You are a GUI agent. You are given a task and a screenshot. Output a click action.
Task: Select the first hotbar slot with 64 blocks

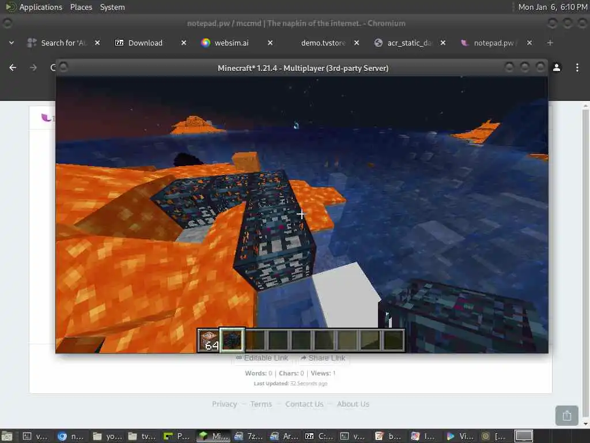[x=209, y=340]
